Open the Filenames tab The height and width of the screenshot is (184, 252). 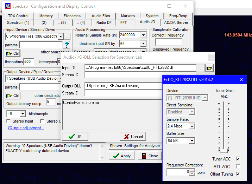[72, 16]
